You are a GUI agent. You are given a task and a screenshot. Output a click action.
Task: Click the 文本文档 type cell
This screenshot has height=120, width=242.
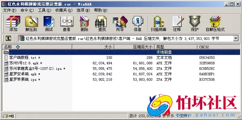[164, 58]
